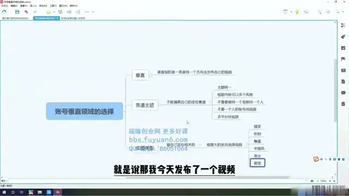Close the active blue document tab

point(57,18)
